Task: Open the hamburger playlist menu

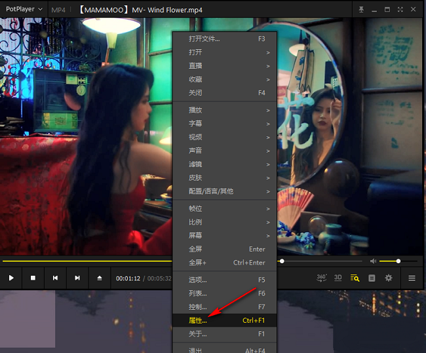Action: tap(412, 278)
